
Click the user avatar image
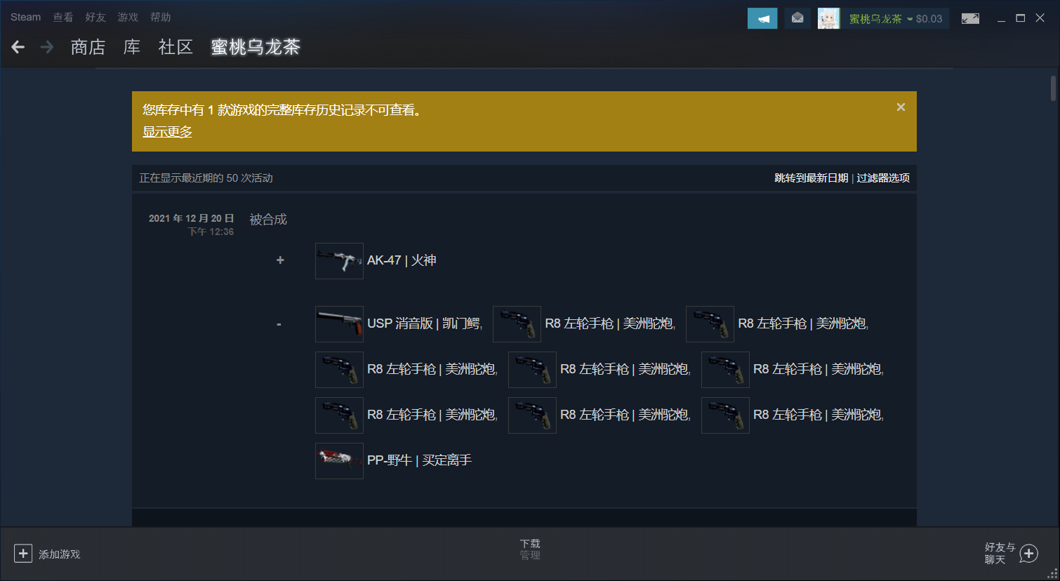pyautogui.click(x=828, y=18)
